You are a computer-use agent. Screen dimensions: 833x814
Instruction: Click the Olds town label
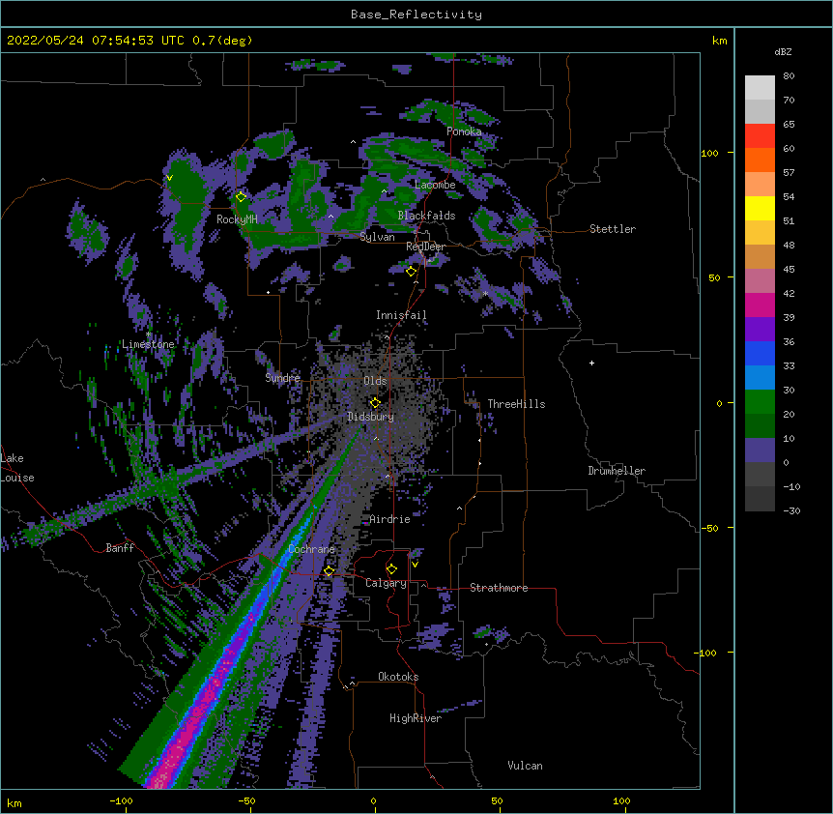coord(375,381)
